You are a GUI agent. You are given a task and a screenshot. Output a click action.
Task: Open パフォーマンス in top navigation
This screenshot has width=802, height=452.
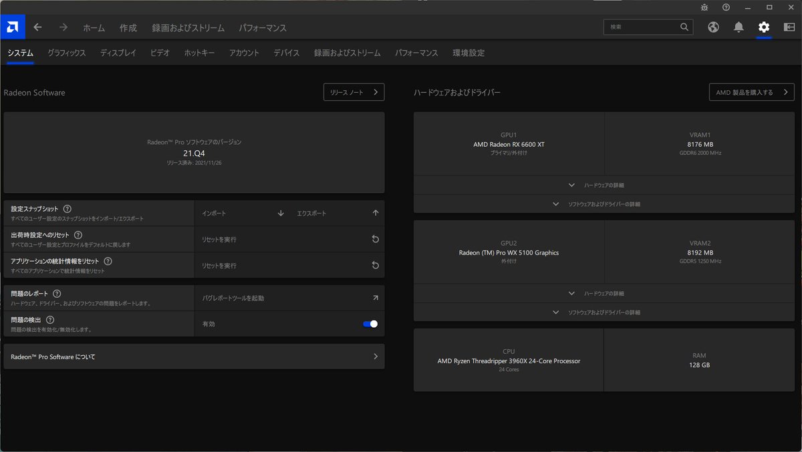pyautogui.click(x=263, y=28)
